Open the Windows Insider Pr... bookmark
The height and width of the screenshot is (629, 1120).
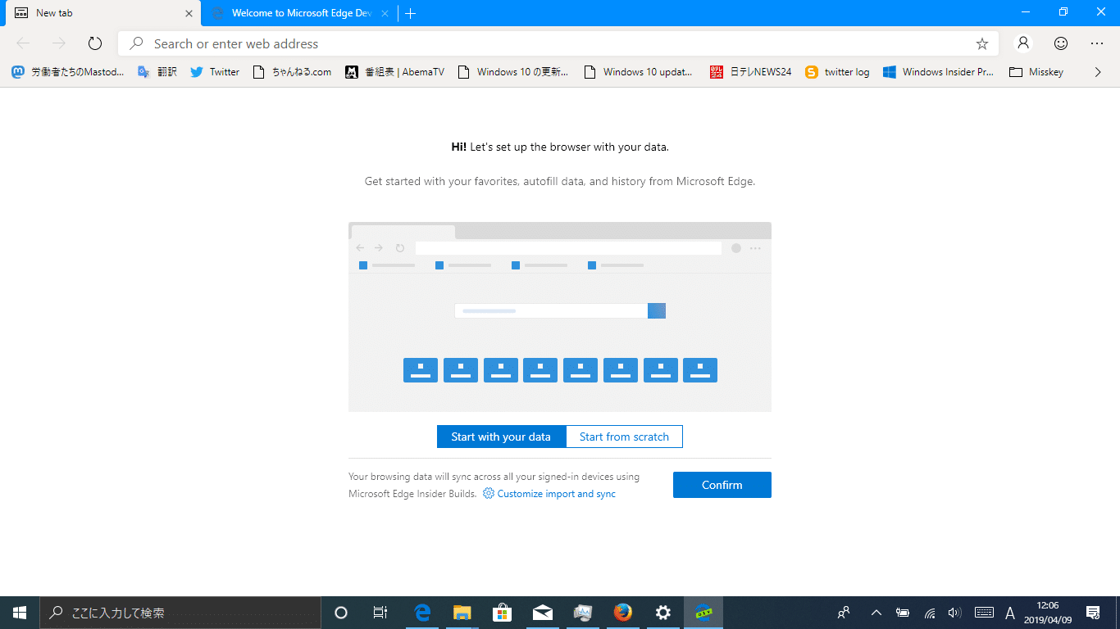[939, 72]
